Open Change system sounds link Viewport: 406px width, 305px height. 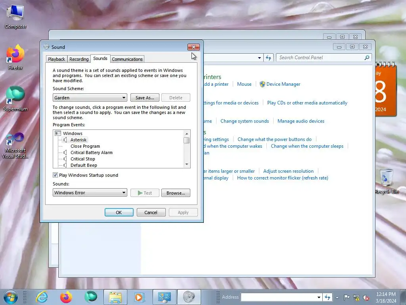coord(244,121)
